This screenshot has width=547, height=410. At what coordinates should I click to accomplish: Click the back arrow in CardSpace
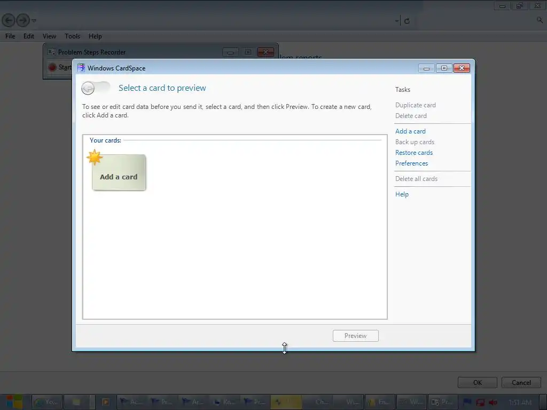pos(88,88)
